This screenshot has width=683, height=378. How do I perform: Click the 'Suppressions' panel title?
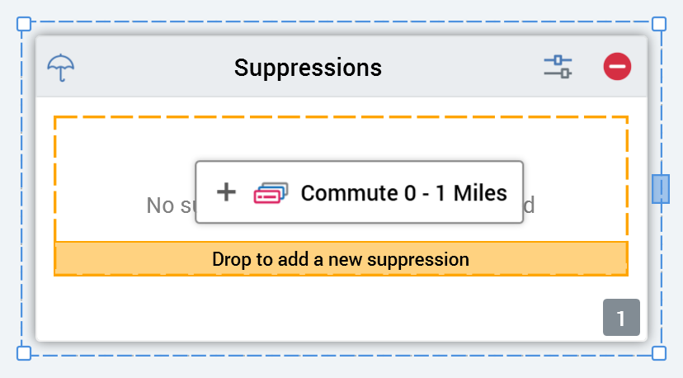coord(308,67)
